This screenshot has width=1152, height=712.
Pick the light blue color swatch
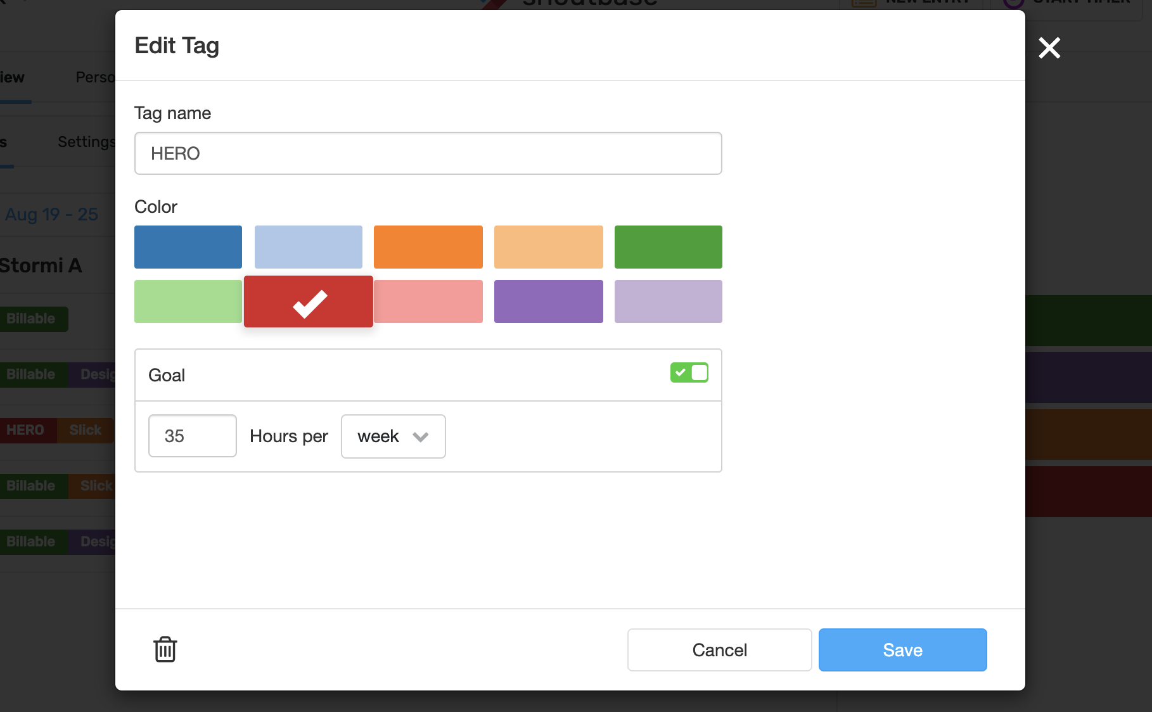click(309, 247)
